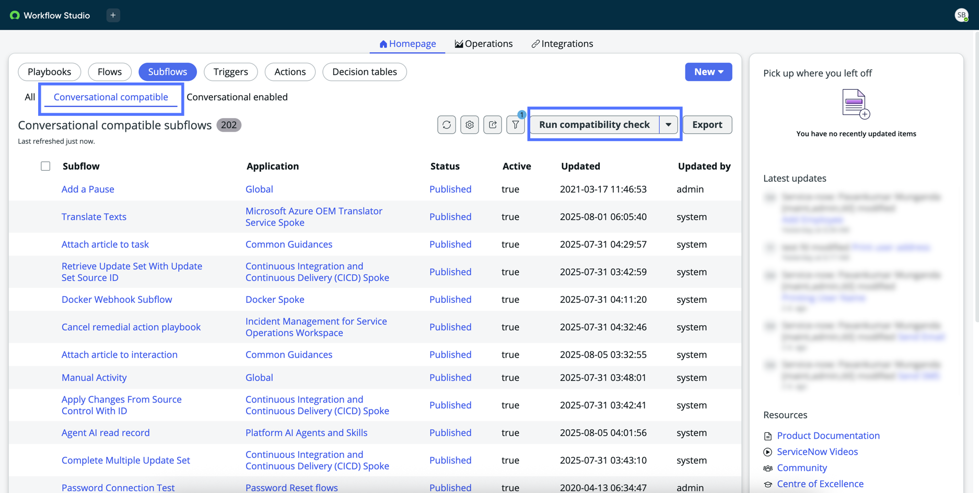Click the Workflow Studio logo icon
This screenshot has width=979, height=493.
[15, 15]
